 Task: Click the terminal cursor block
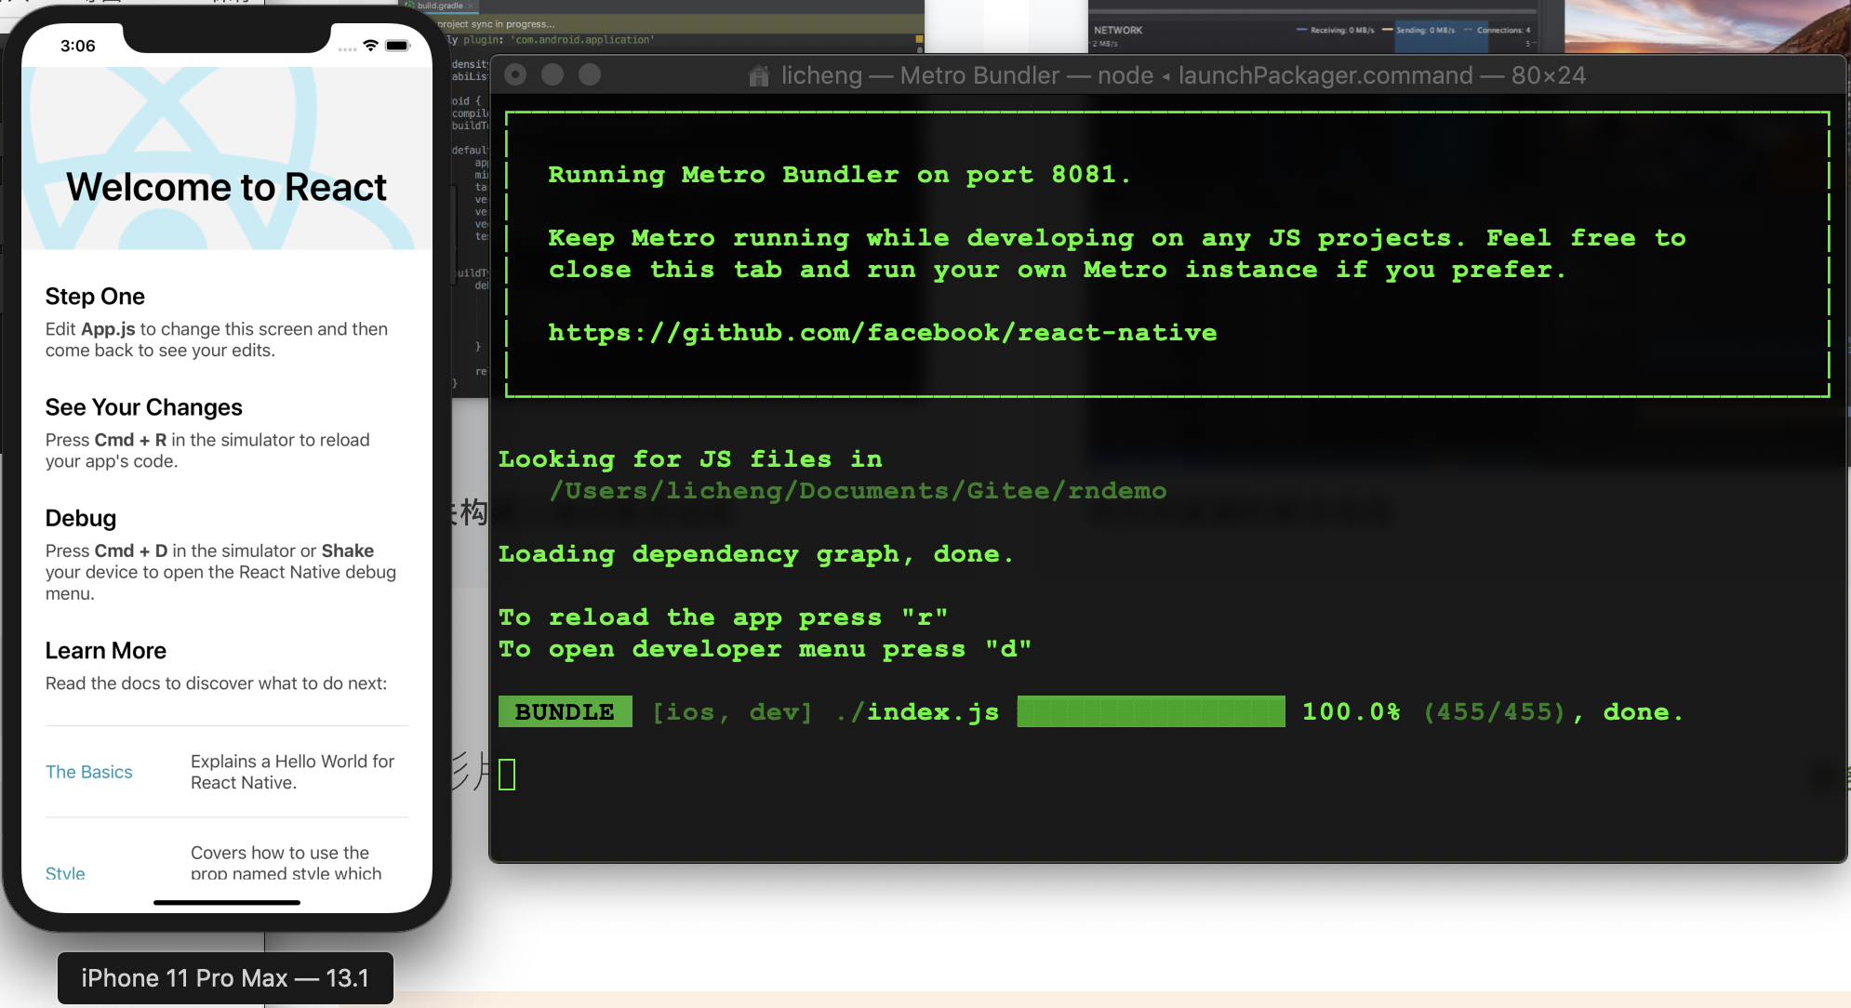[507, 775]
